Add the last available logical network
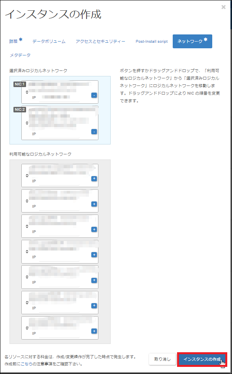 point(94,331)
